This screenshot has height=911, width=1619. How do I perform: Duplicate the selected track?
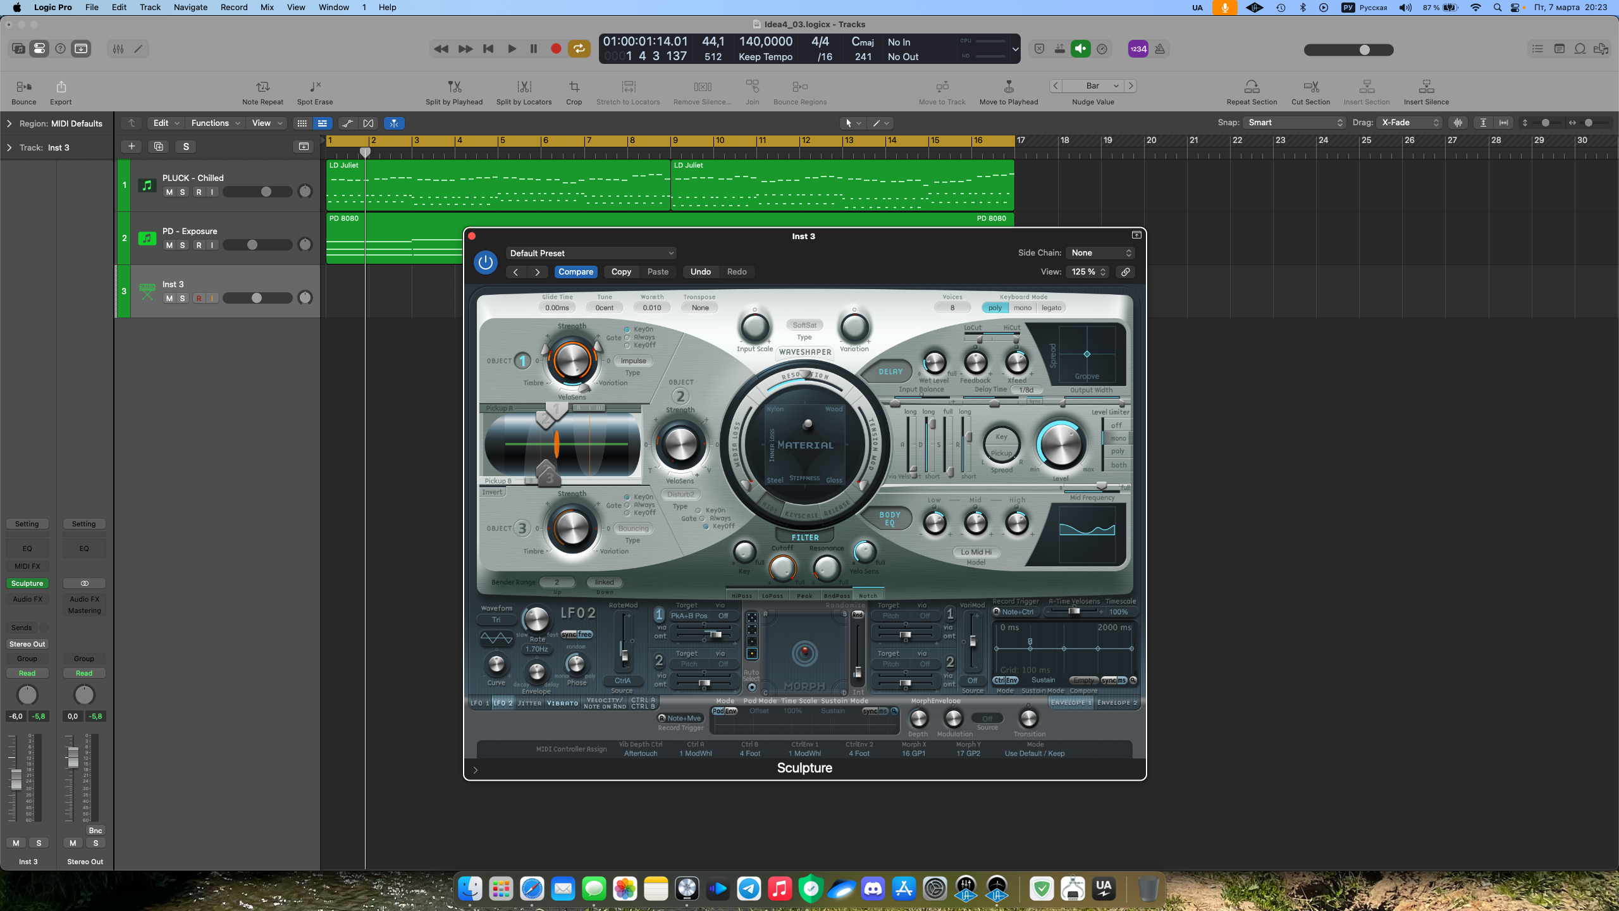point(159,147)
